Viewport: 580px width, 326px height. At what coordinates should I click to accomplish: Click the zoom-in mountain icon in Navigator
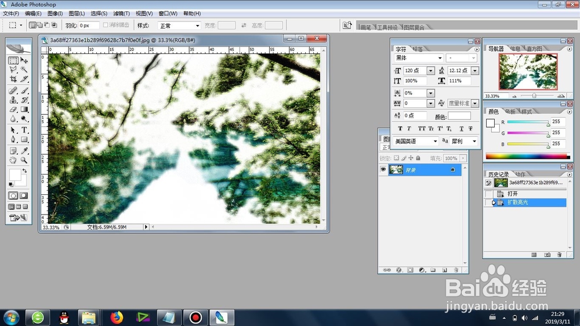tap(561, 96)
